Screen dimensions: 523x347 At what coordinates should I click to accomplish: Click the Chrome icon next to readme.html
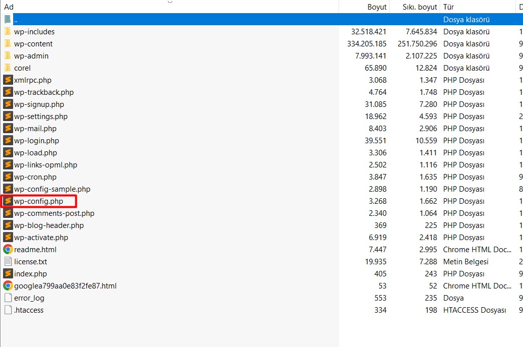[x=8, y=250]
